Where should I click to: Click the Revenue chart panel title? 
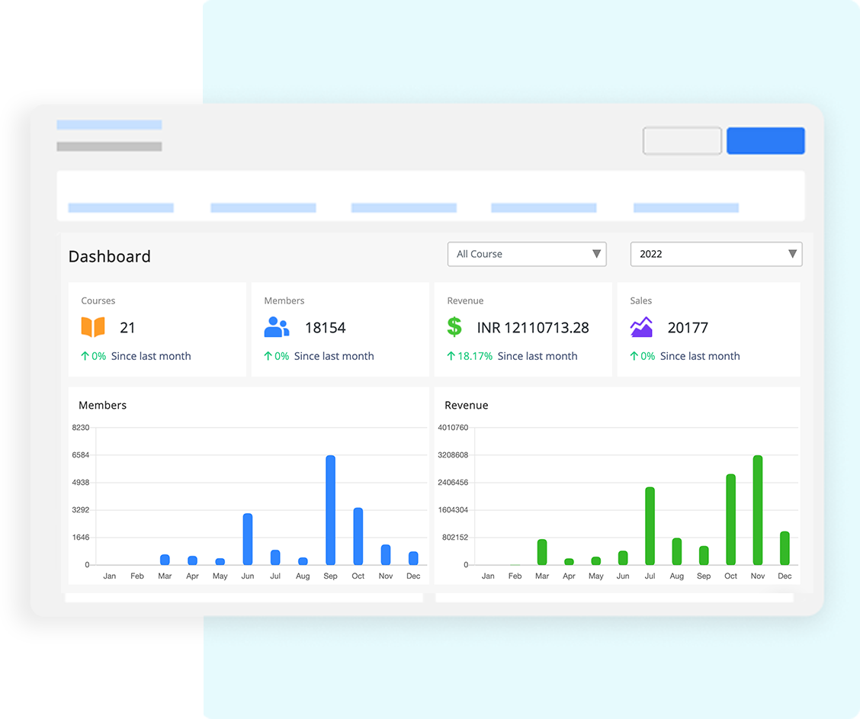(466, 405)
